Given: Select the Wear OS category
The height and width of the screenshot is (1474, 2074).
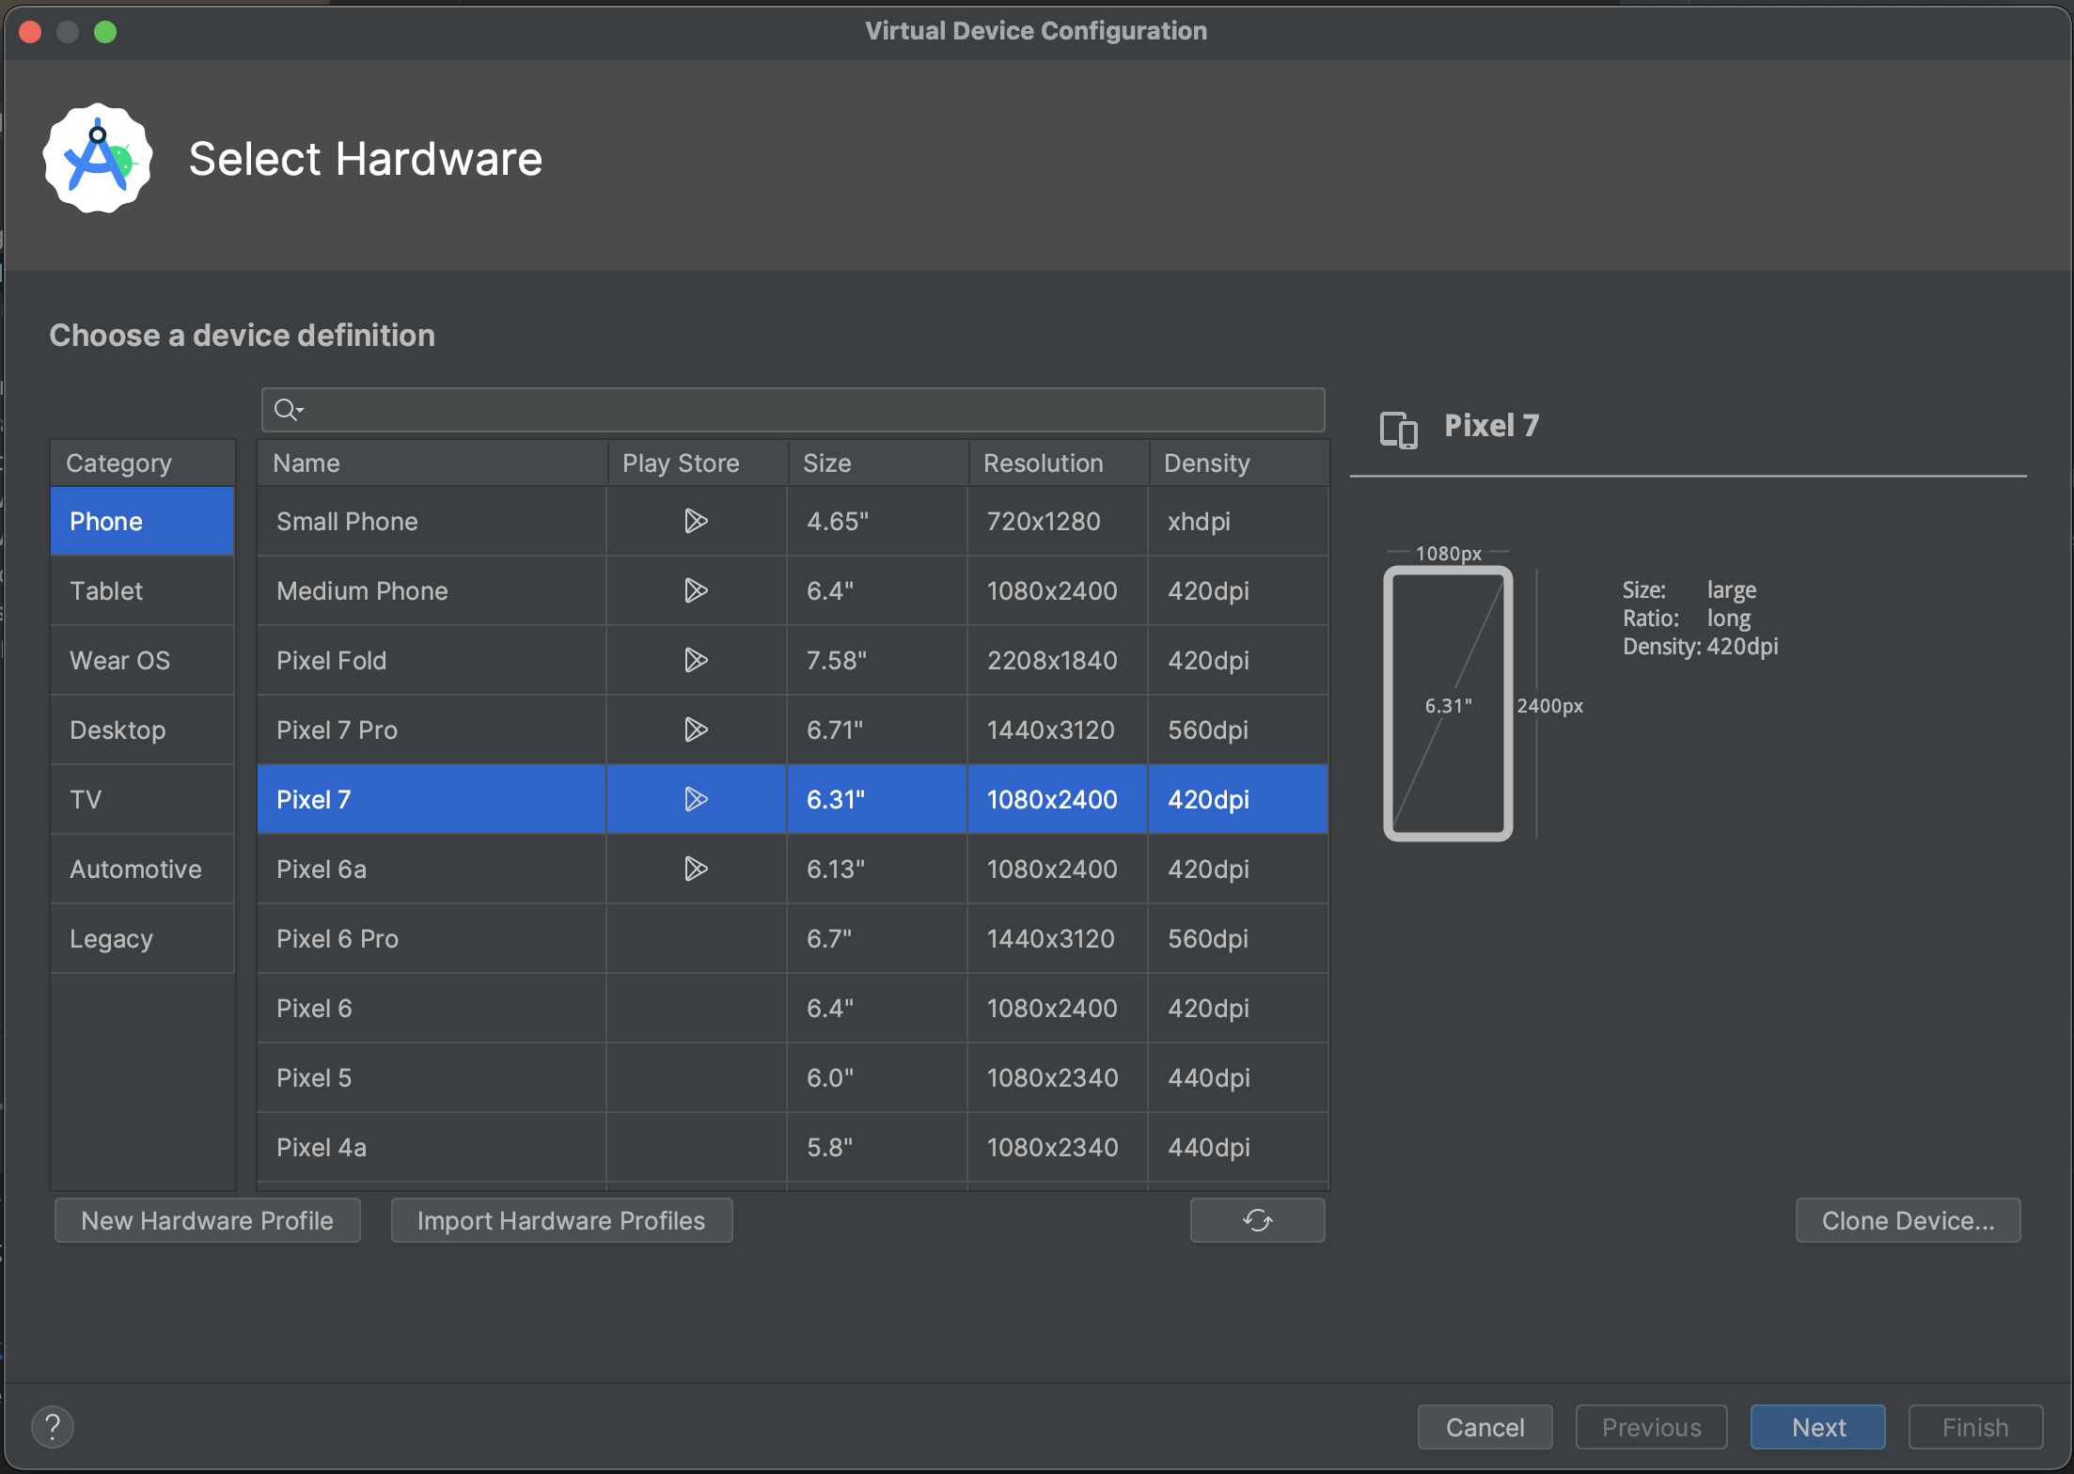Looking at the screenshot, I should click(x=119, y=659).
